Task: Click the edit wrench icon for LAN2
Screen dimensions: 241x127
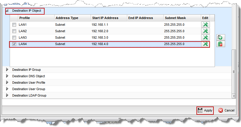Action: [206, 31]
